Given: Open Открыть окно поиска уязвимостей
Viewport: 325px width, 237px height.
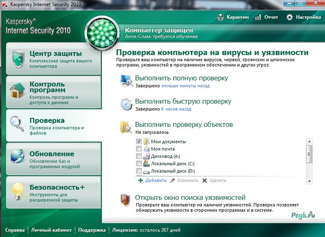Looking at the screenshot, I should [x=190, y=198].
